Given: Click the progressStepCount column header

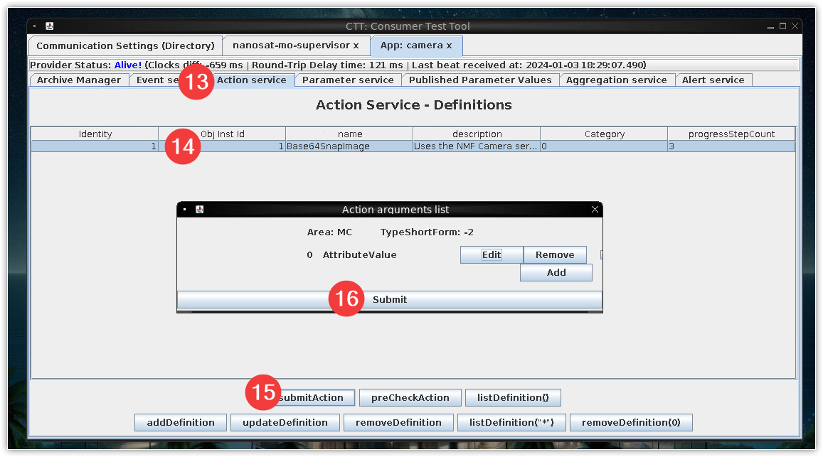Looking at the screenshot, I should click(x=731, y=134).
